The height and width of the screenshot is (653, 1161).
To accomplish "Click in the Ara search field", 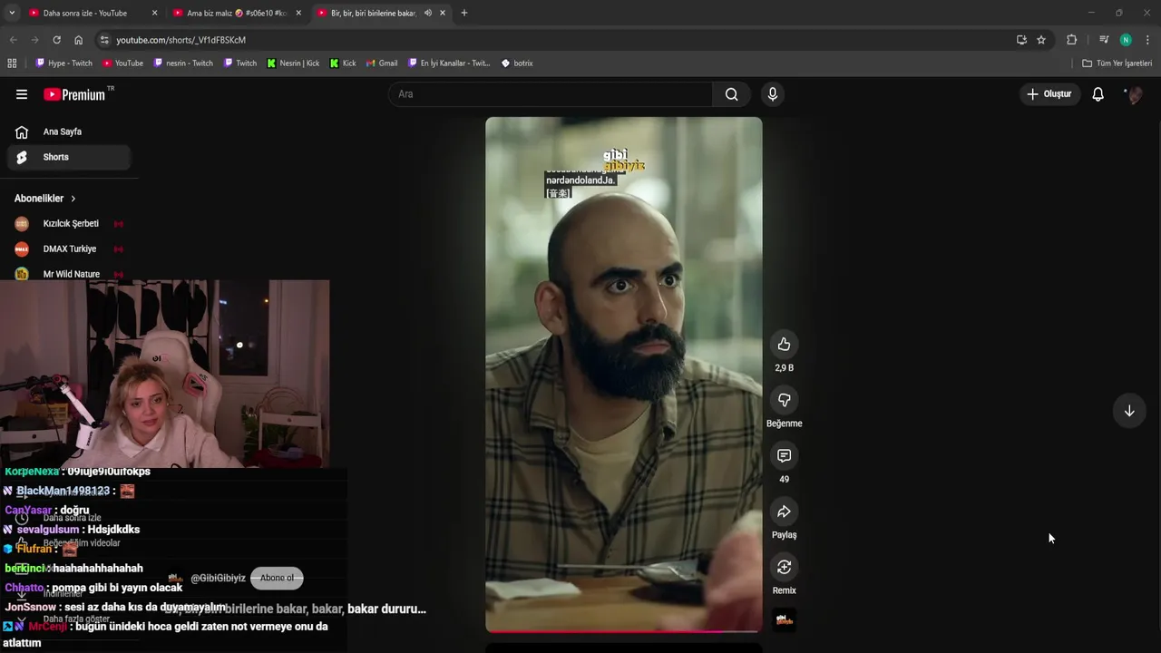I will point(551,94).
